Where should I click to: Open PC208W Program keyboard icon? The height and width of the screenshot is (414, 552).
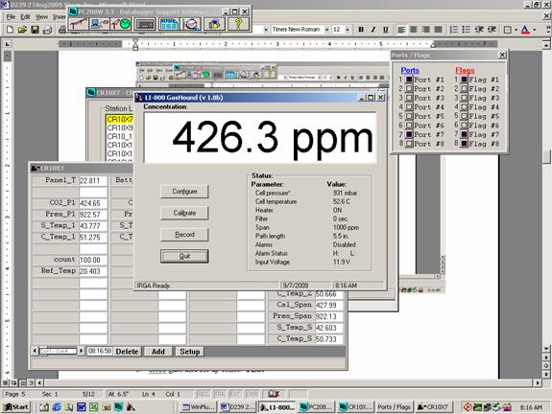tap(145, 24)
